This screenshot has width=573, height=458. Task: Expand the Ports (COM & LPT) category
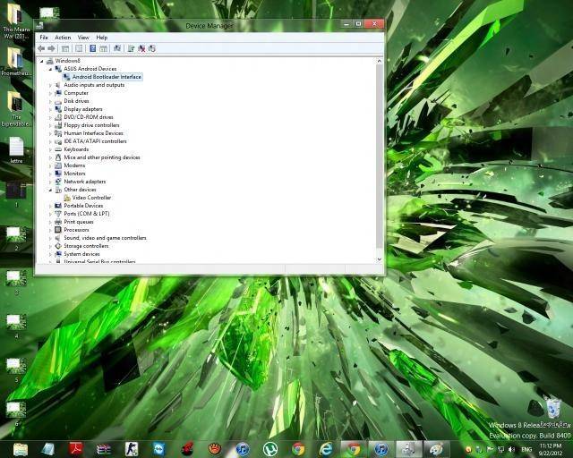tap(50, 214)
